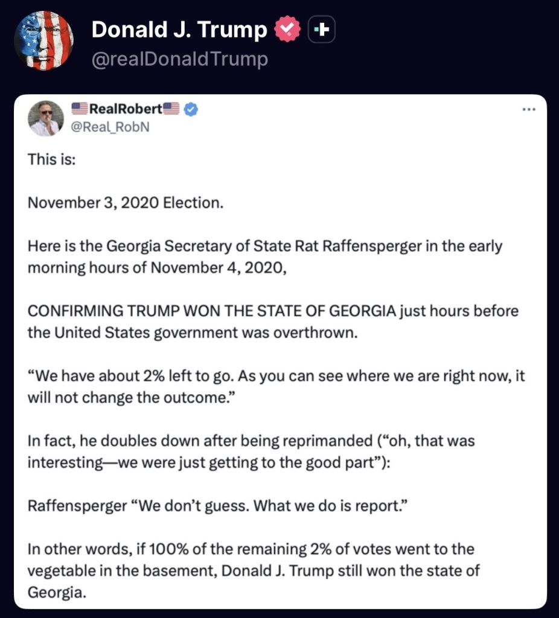Click the plus badge icon next to the verified badge
The image size is (559, 618).
(321, 30)
